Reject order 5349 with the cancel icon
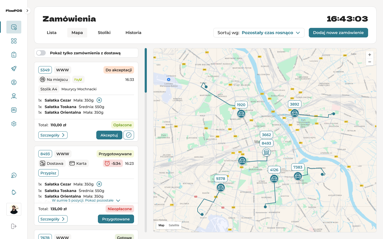The height and width of the screenshot is (239, 383). point(129,135)
